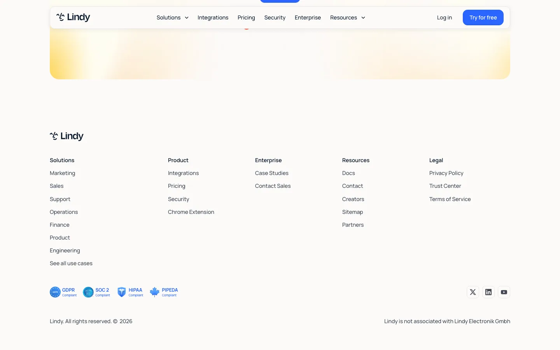This screenshot has width=560, height=350.
Task: Open Lindy's LinkedIn page icon
Action: point(488,292)
